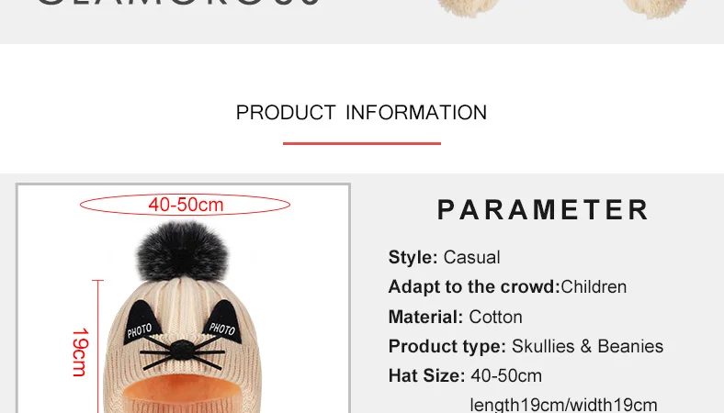This screenshot has height=413, width=724.
Task: Click the red vertical measurement line beside hat
Action: [98, 346]
